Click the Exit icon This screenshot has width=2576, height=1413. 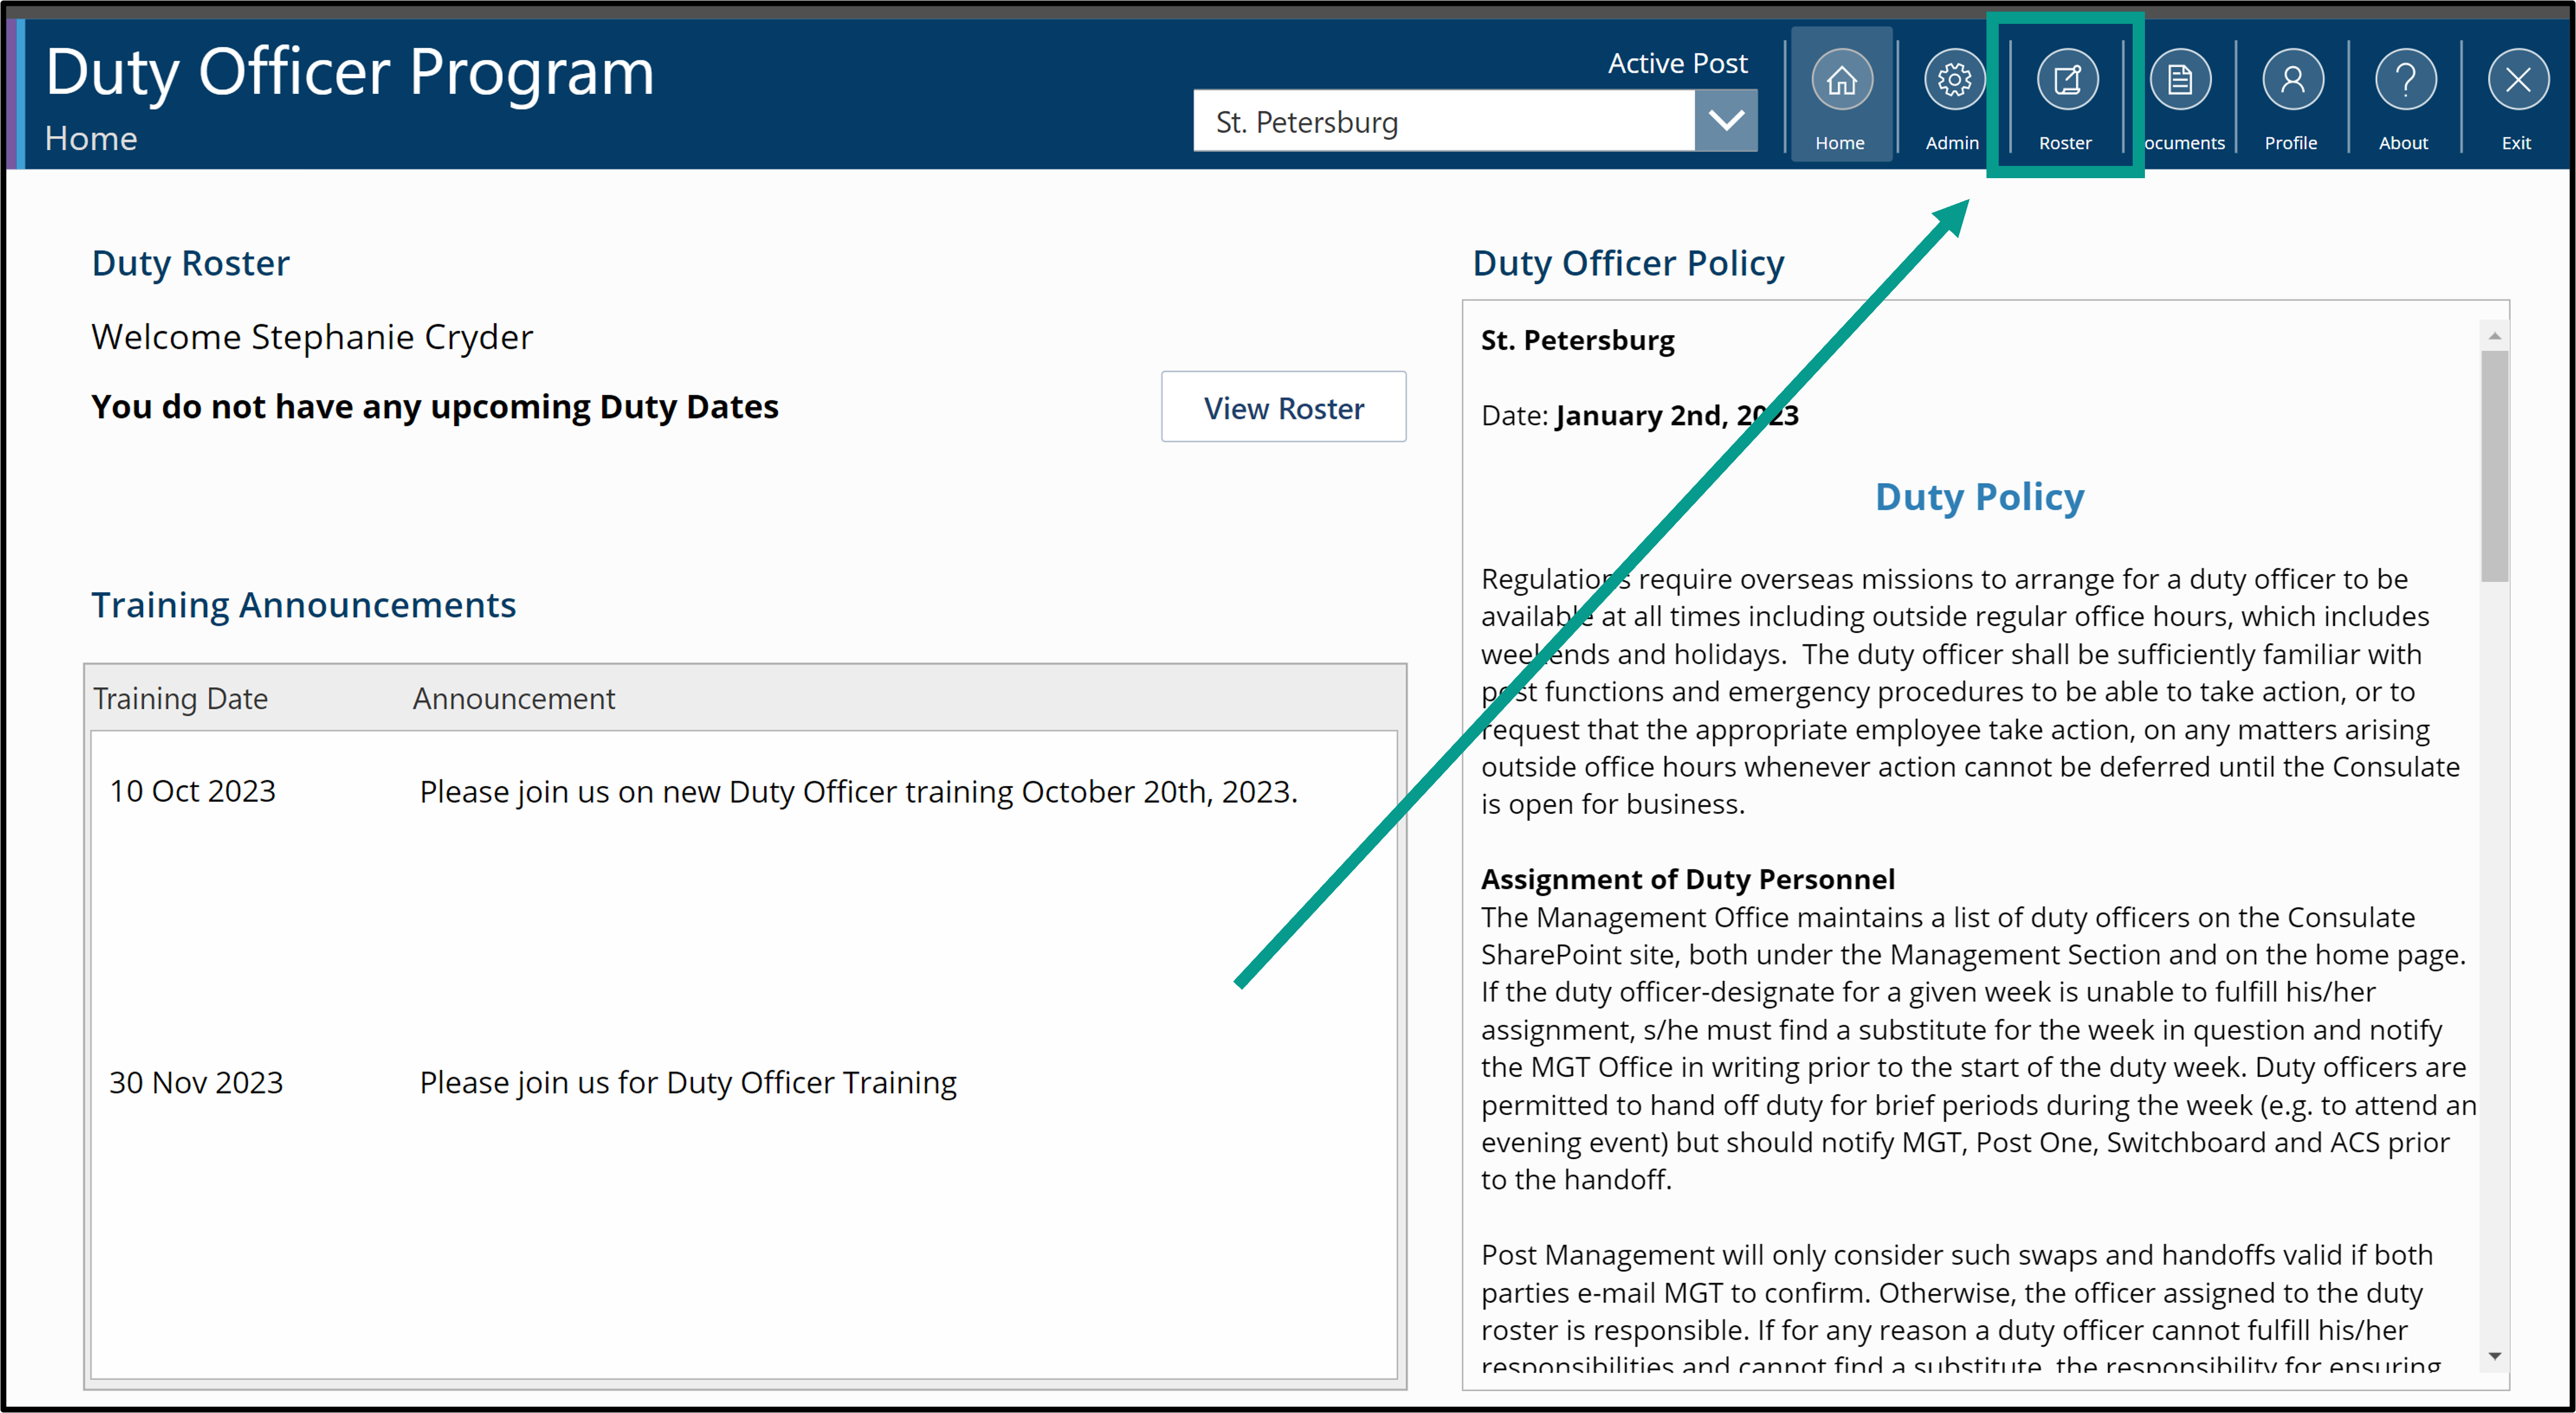[2517, 81]
